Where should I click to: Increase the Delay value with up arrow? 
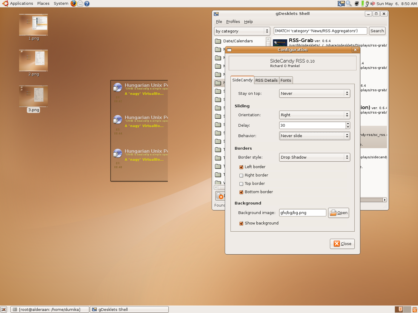pos(348,124)
